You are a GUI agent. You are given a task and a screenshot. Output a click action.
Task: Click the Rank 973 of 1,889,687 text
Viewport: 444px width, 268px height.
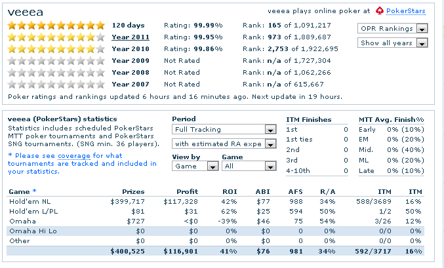point(287,37)
